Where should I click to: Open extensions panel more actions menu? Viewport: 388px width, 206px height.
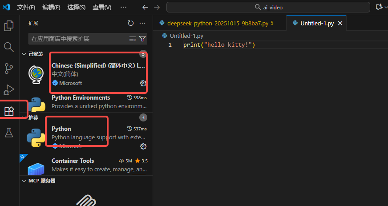click(142, 23)
